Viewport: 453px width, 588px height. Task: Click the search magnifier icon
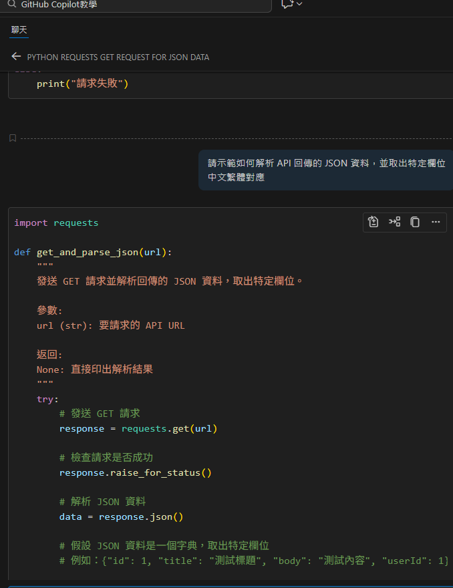pos(12,5)
